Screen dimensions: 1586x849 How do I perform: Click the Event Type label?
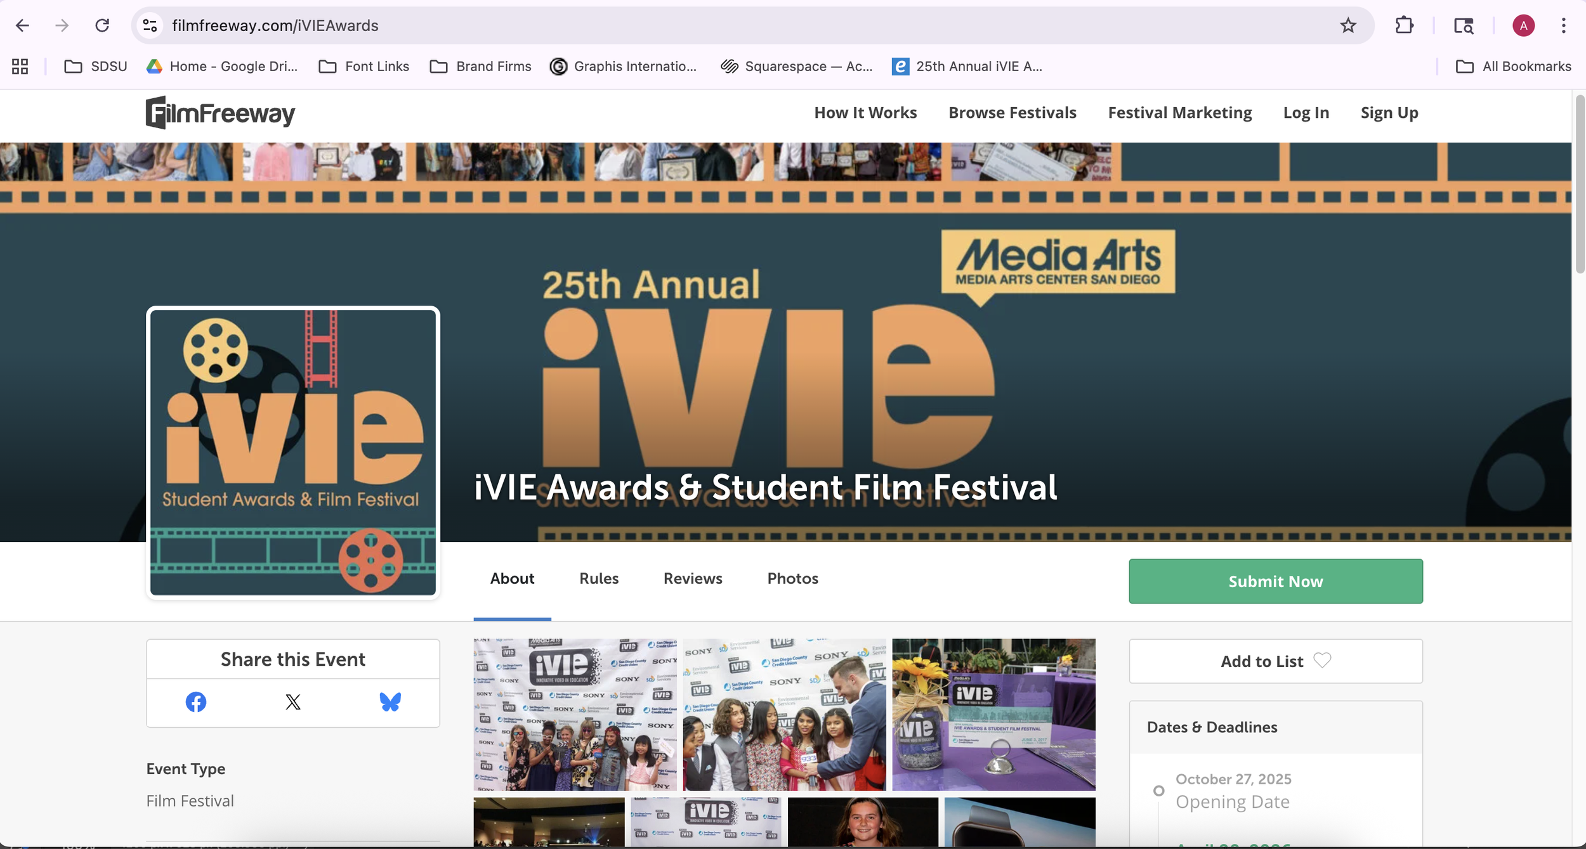coord(186,770)
